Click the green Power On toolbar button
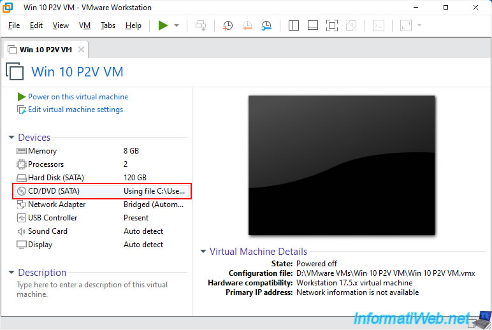Image resolution: width=492 pixels, height=330 pixels. pos(163,25)
